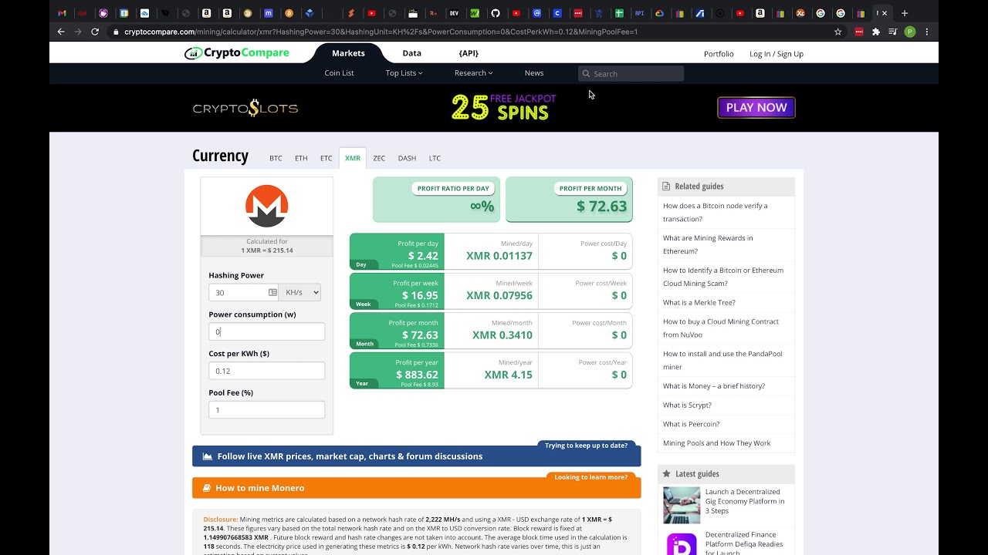Click the PLAY NOW ad button
Viewport: 988px width, 555px height.
pyautogui.click(x=756, y=108)
